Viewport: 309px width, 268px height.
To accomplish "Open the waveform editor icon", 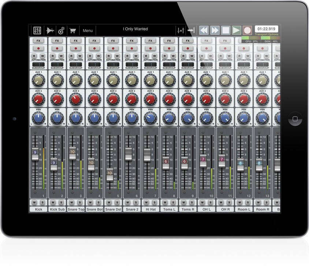I will 50,30.
